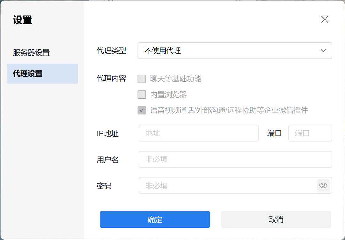Toggle the 语音视频通话/外部沟通 plugin checkbox
This screenshot has height=240, width=345.
(142, 110)
